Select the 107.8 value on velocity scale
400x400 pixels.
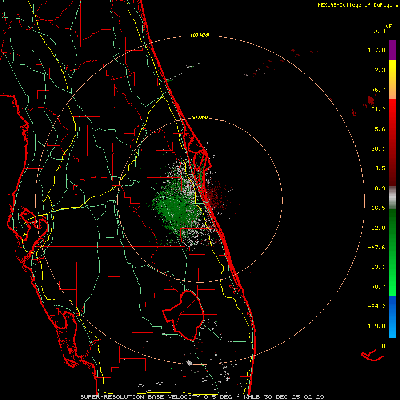[376, 50]
